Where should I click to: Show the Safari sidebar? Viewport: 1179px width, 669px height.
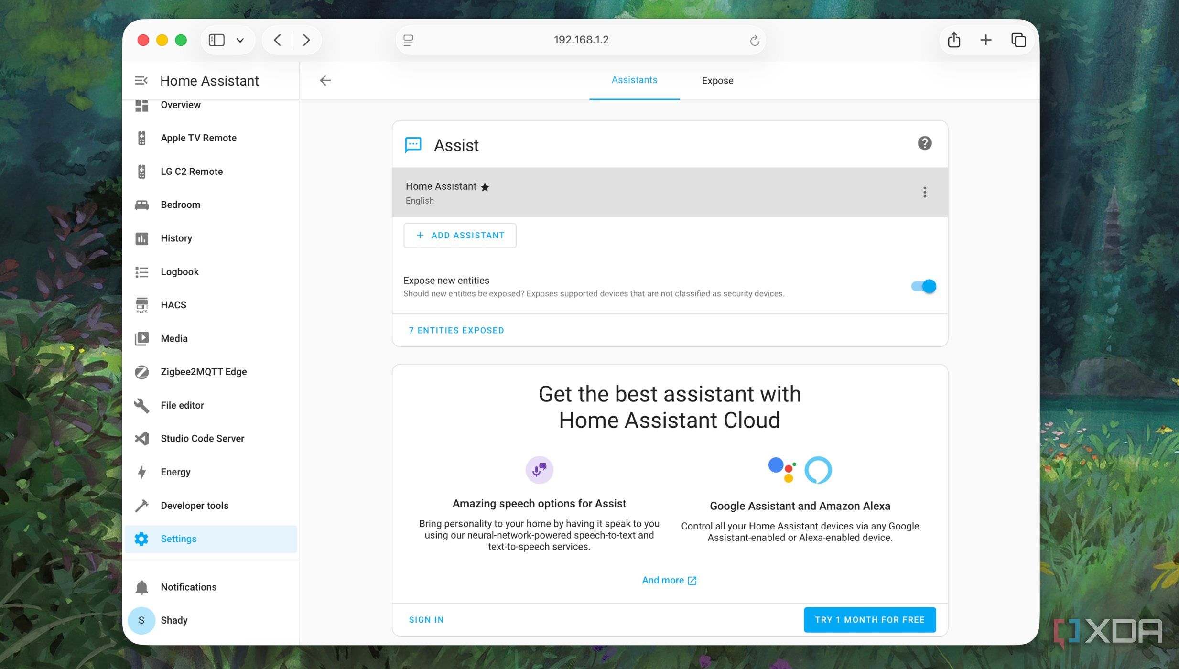point(216,40)
